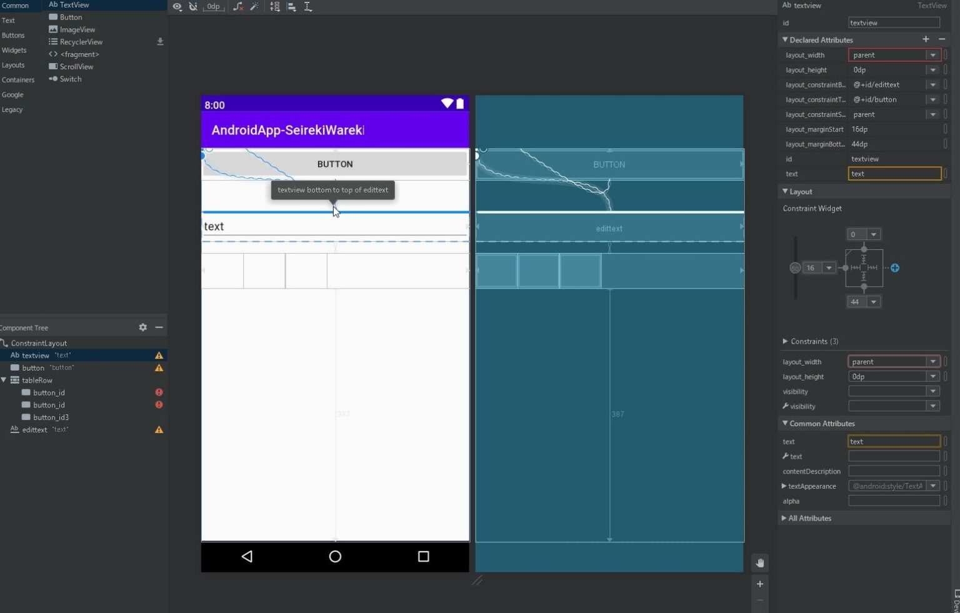
Task: Open the Pack selection icon in toolbar
Action: coord(275,7)
